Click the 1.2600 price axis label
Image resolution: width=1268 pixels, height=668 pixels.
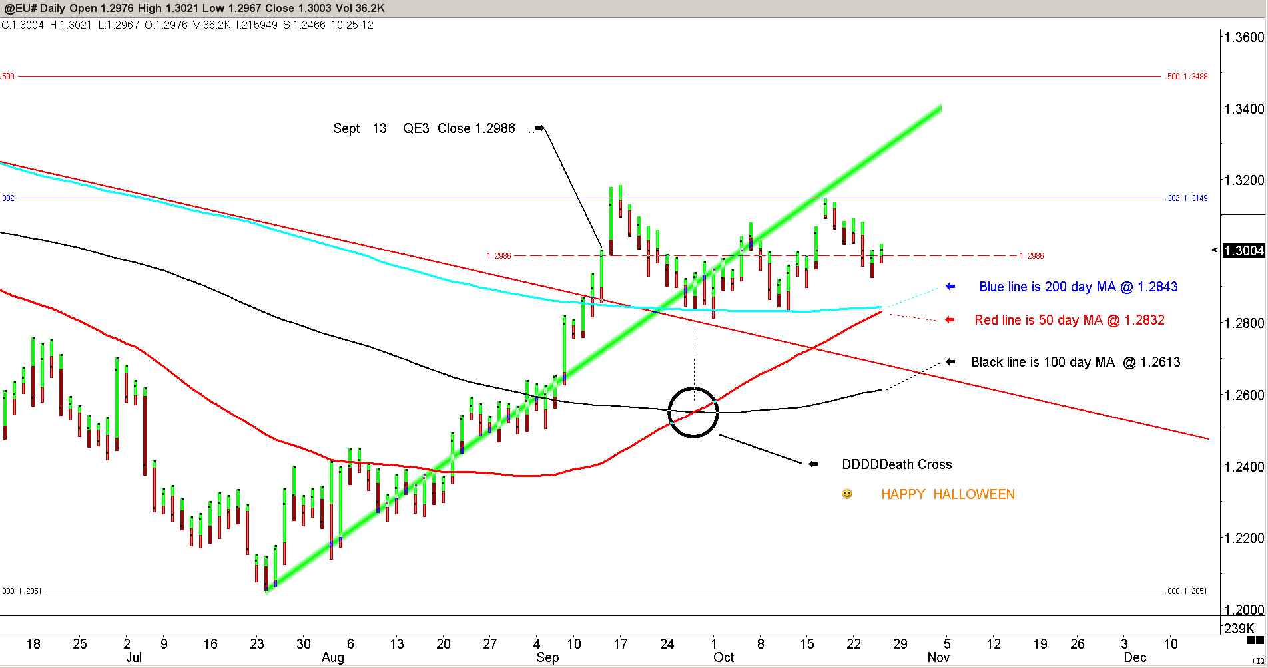coord(1244,395)
